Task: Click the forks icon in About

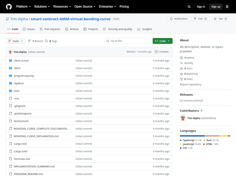Action: pos(182,79)
